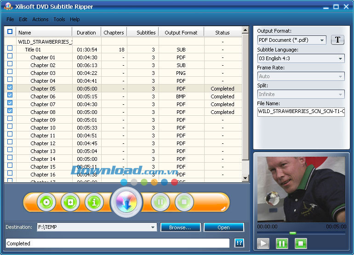Click the stop ripping button in toolbar
354x255 pixels.
pos(184,202)
